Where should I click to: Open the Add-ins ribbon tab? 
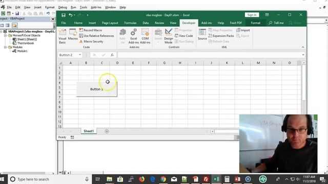207,22
